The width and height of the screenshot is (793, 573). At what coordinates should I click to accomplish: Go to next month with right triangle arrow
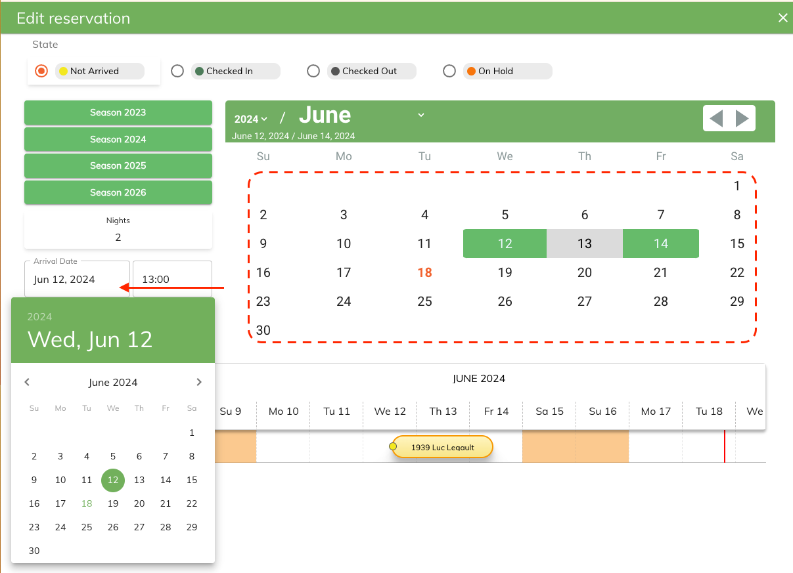[x=742, y=118]
